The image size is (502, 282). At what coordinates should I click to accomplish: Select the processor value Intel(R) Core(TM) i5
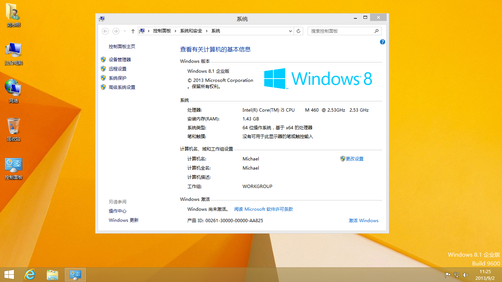(269, 110)
